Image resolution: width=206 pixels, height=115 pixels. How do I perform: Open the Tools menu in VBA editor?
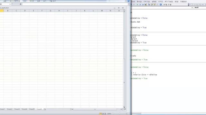(161, 2)
